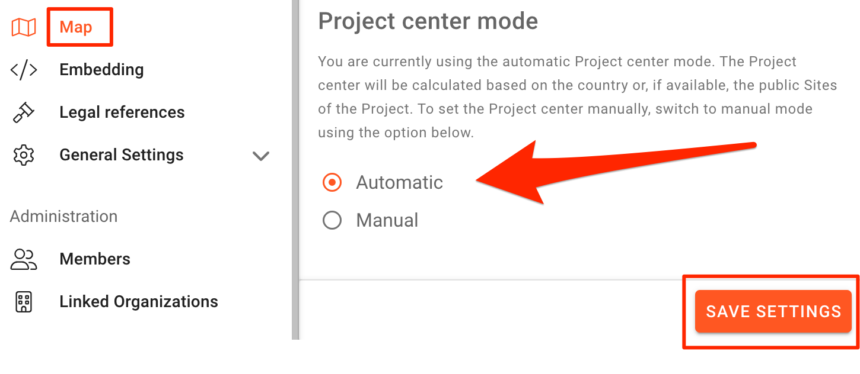This screenshot has width=860, height=374.
Task: Click the Embedding code brackets icon
Action: point(24,70)
